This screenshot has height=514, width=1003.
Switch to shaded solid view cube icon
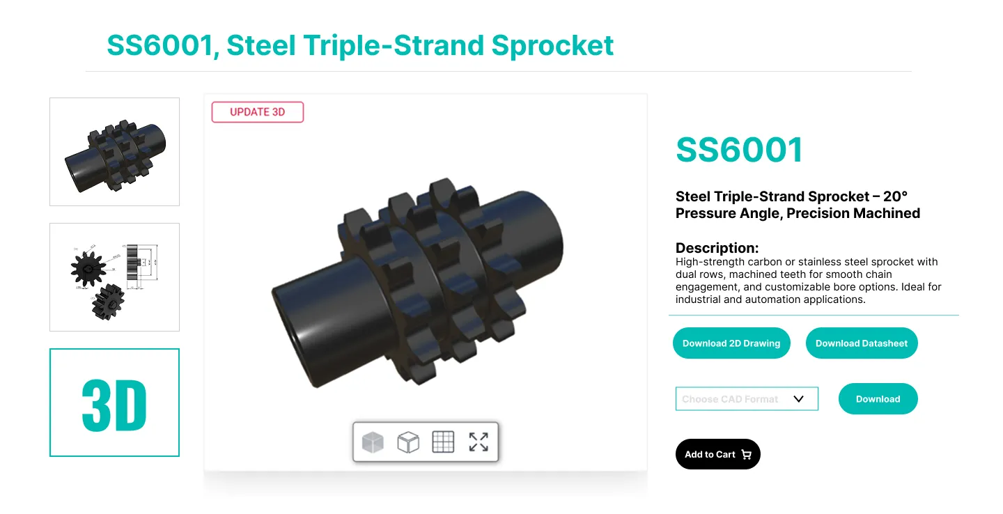pos(373,442)
